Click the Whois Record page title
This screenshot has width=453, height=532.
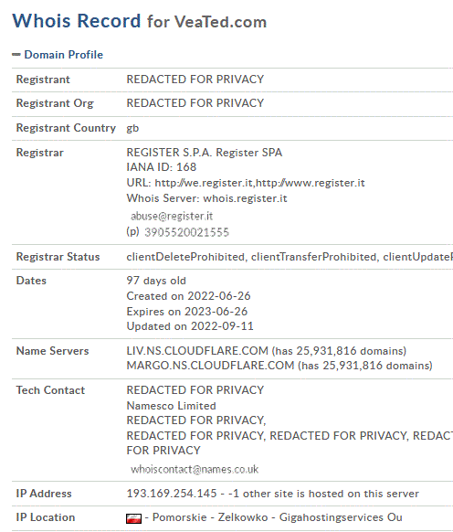tap(77, 21)
